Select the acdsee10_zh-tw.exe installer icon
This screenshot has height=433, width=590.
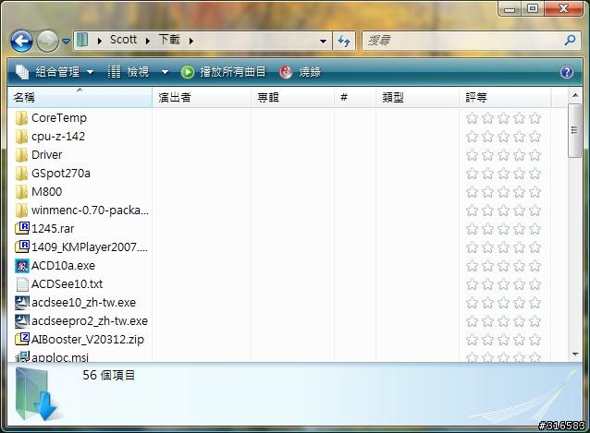coord(22,302)
